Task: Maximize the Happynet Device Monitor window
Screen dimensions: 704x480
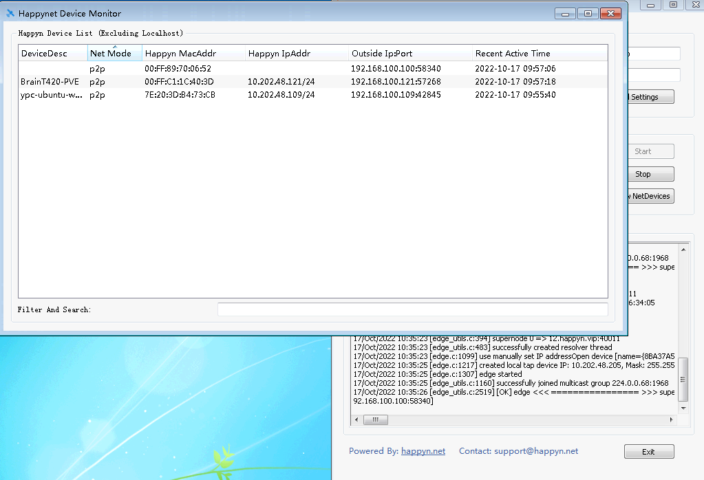Action: click(588, 14)
